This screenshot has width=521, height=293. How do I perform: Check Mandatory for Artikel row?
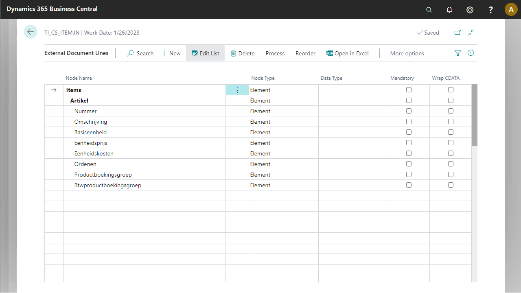point(409,101)
